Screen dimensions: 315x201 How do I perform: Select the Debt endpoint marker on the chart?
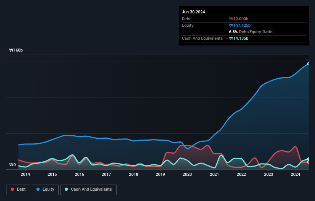(308, 162)
